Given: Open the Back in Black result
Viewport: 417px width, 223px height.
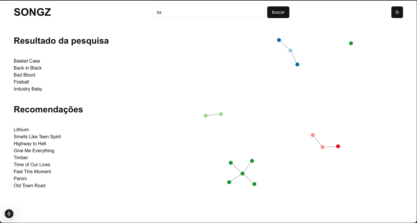Looking at the screenshot, I should click(28, 68).
